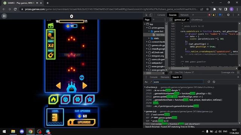Screen dimensions: 241x135
Task: Expand the static folder
Action: (149, 38)
